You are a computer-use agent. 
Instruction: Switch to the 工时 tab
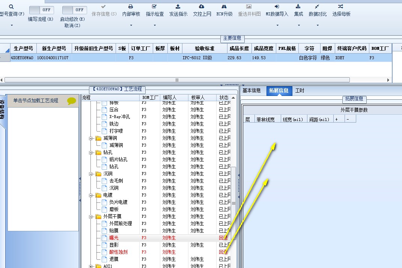point(300,91)
